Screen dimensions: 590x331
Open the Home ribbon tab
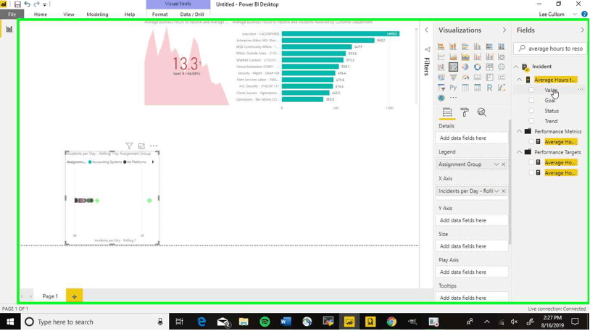click(41, 14)
